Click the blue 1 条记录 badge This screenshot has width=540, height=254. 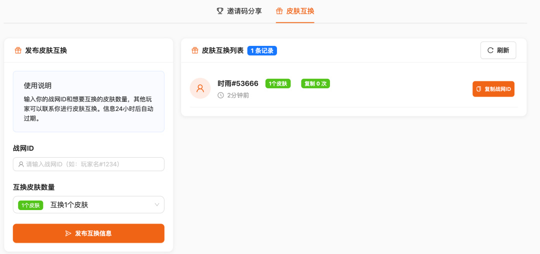click(262, 51)
